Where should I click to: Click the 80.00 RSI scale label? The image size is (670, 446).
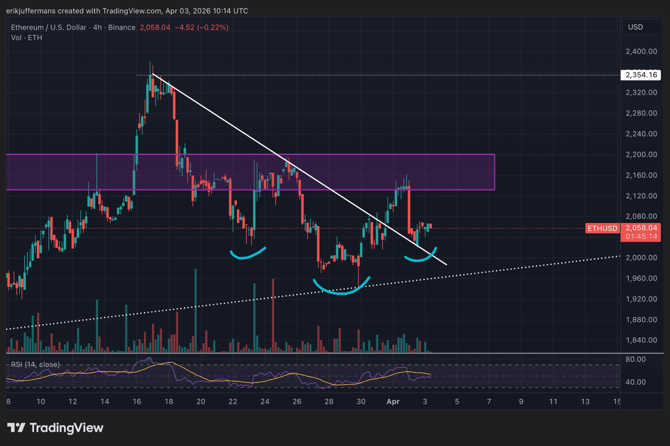pos(635,359)
